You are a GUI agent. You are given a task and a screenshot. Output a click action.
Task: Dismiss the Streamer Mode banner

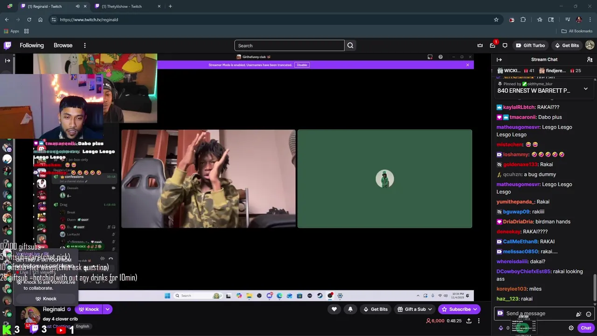tap(467, 65)
